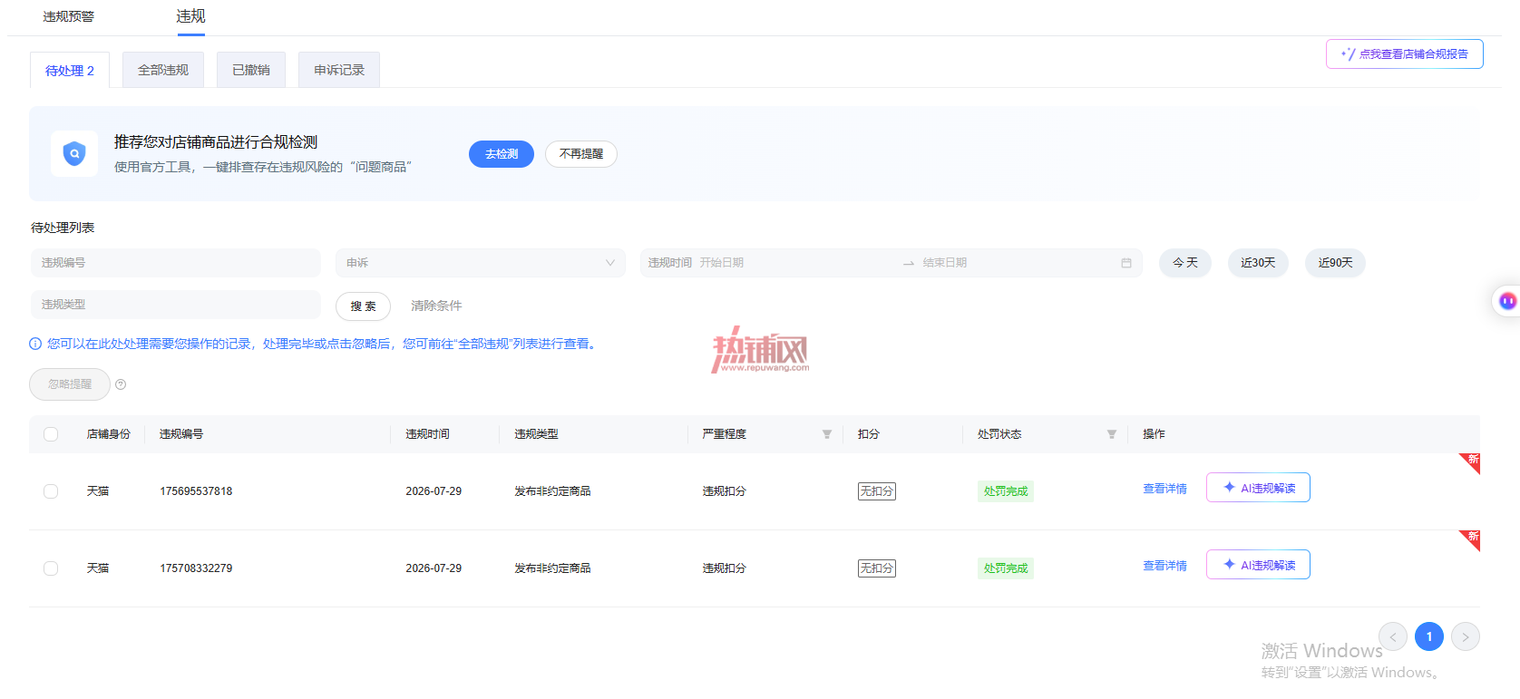Go to the previous page arrow
The width and height of the screenshot is (1520, 699).
pyautogui.click(x=1393, y=636)
